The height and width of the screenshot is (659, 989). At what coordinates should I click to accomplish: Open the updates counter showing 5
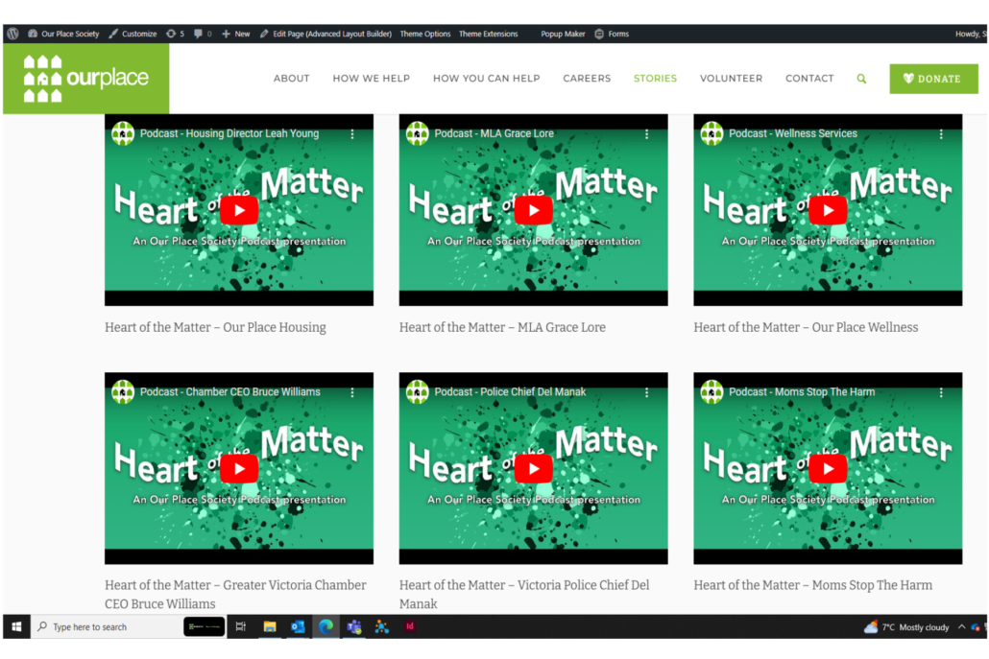pos(175,34)
